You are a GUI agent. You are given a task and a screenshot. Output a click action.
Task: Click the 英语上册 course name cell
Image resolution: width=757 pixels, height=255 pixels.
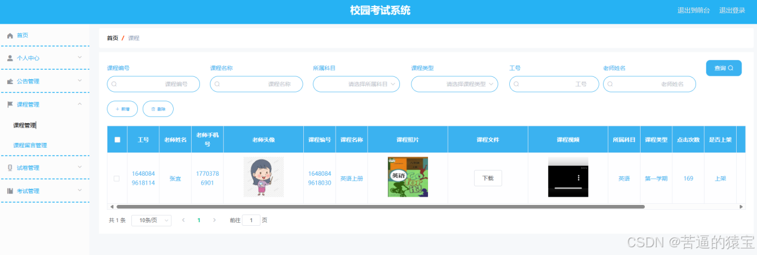(352, 178)
